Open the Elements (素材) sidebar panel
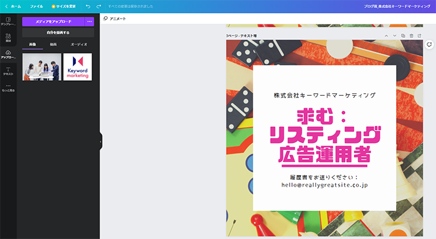 8,38
